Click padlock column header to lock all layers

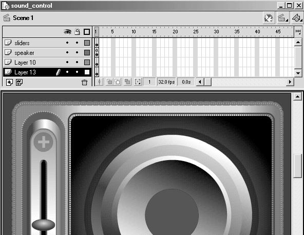pos(77,32)
